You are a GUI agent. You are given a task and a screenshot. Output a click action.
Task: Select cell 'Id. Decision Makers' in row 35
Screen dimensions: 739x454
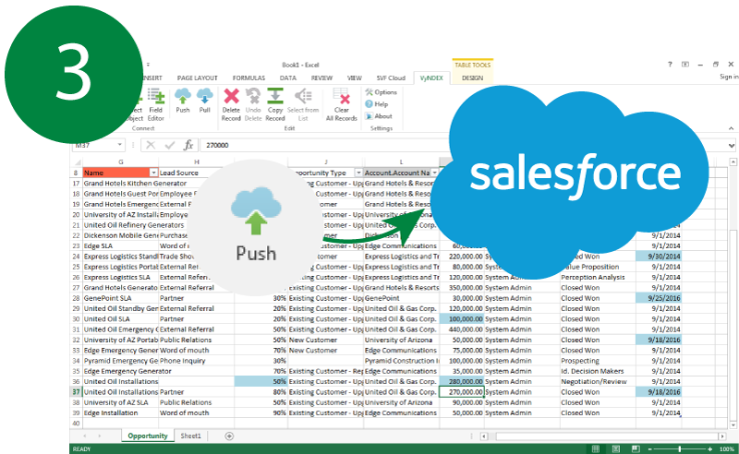click(x=598, y=371)
